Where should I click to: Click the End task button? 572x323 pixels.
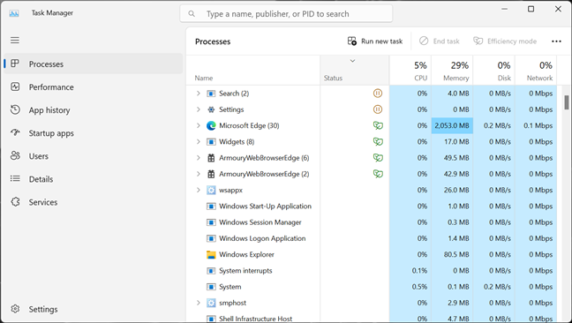(440, 41)
